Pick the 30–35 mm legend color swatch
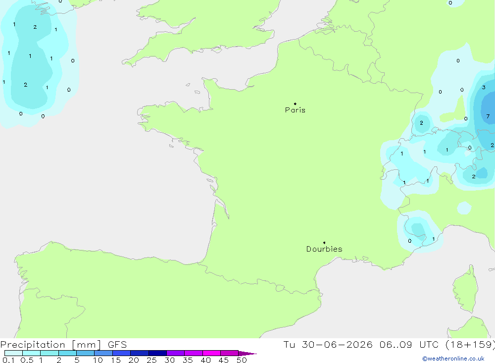This screenshot has height=363, width=495. 176,353
